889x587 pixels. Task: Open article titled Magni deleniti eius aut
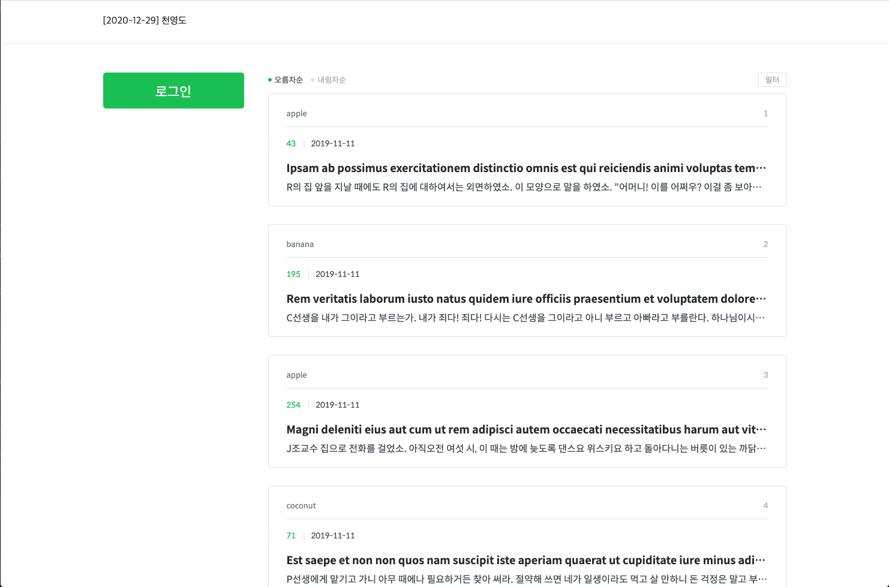(527, 429)
